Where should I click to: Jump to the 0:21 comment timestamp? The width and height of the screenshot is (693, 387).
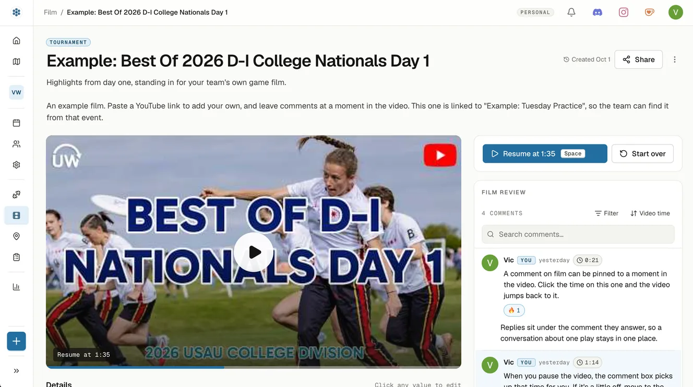pyautogui.click(x=588, y=260)
